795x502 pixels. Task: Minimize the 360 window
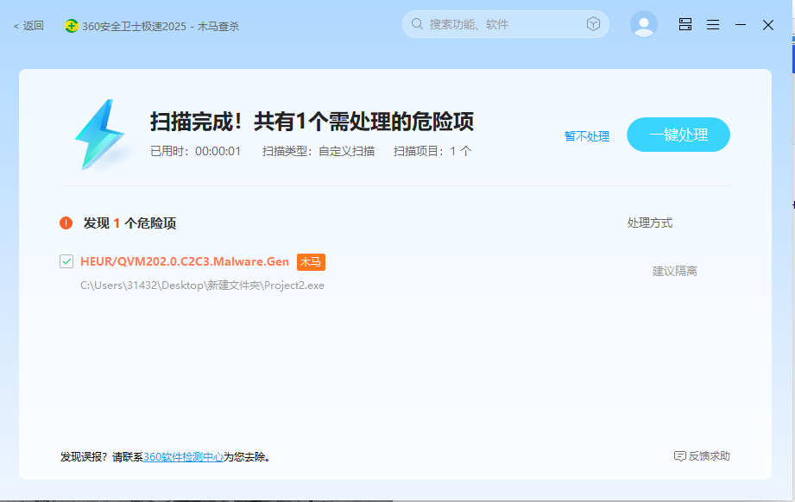point(741,25)
